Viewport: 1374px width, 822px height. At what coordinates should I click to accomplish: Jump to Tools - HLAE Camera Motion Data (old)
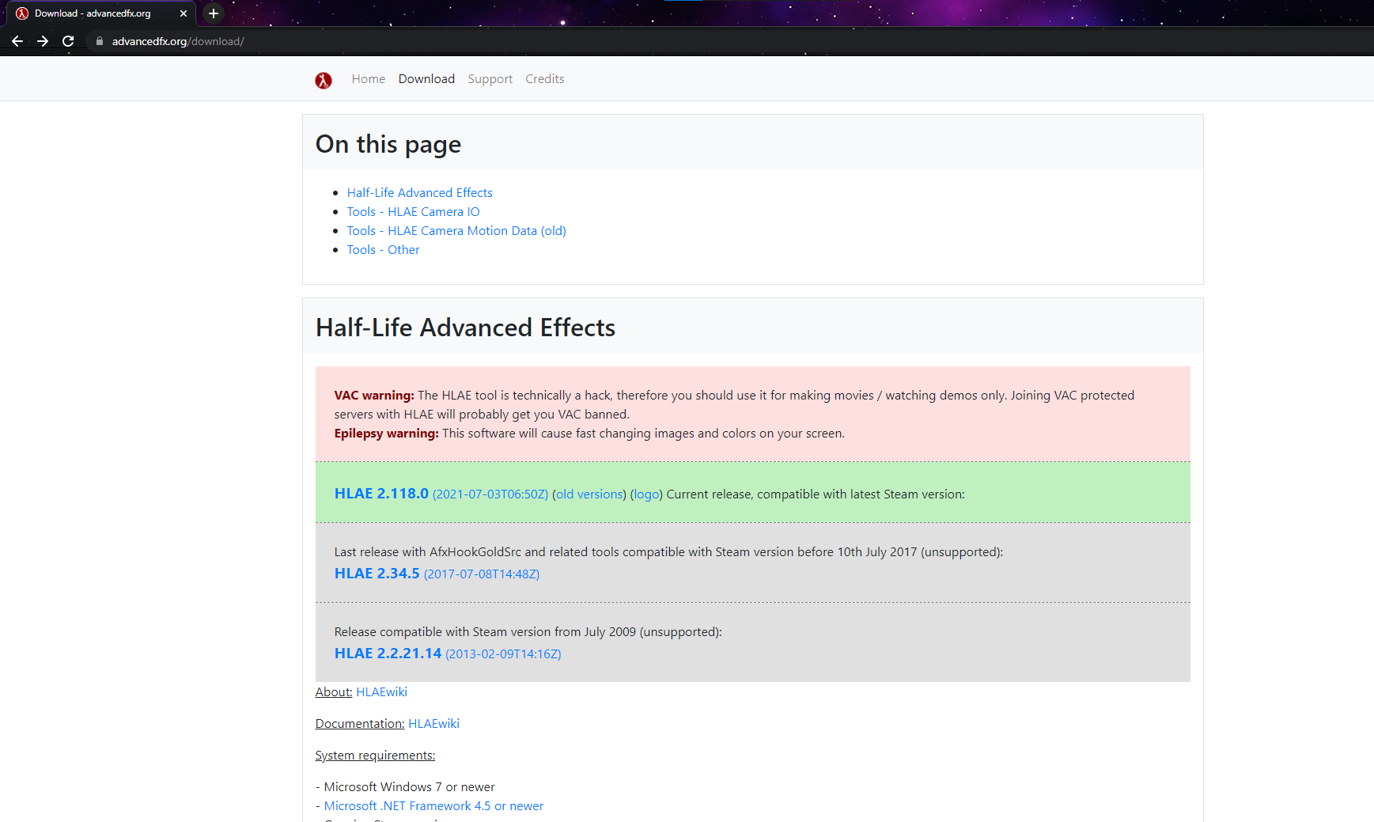click(x=456, y=231)
